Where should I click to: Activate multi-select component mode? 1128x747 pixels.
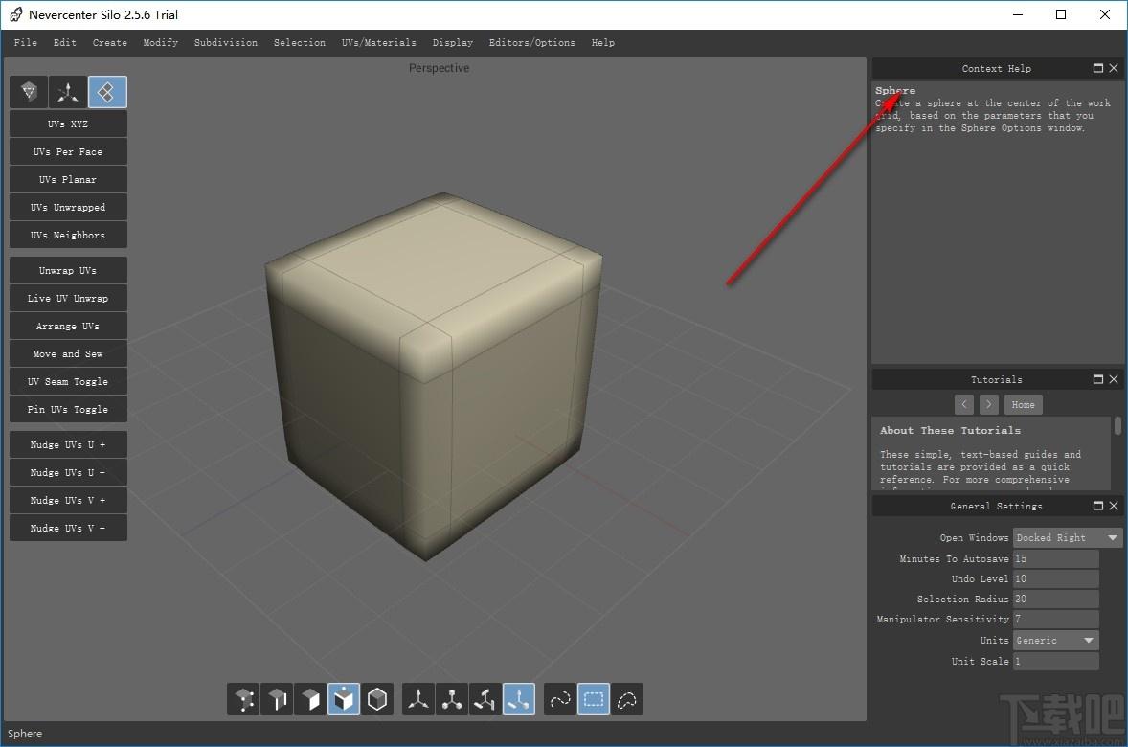point(344,699)
